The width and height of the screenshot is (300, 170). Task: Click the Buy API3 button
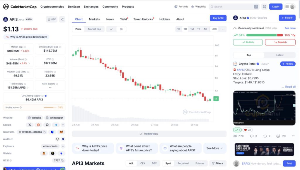coord(218,18)
